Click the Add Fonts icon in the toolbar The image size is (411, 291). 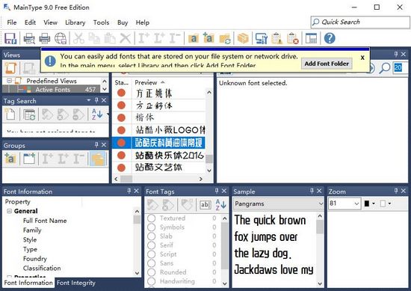(194, 38)
